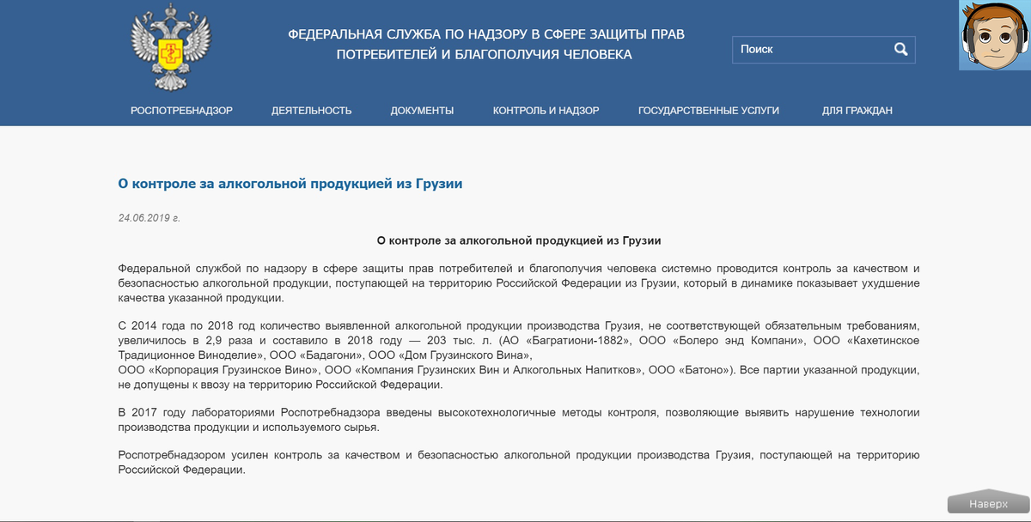
Task: Open the КОНТРОЛЬ И НАДЗОР menu
Action: 546,111
